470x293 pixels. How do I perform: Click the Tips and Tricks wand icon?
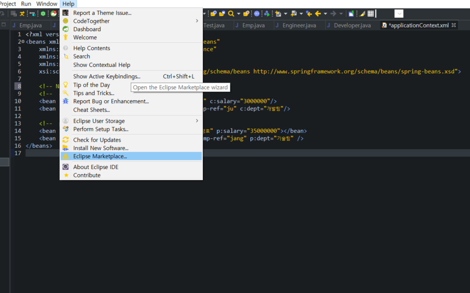(65, 93)
